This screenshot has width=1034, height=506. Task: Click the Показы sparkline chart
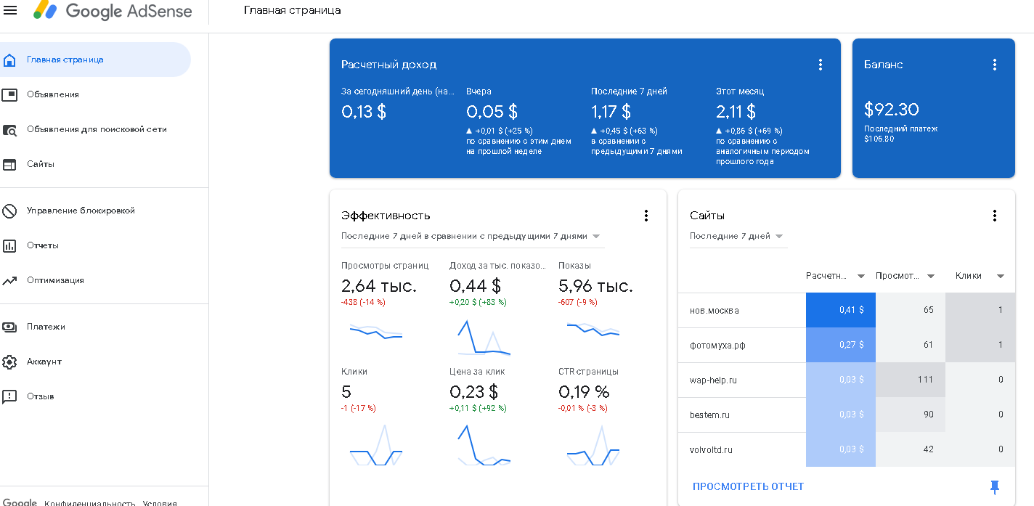593,330
